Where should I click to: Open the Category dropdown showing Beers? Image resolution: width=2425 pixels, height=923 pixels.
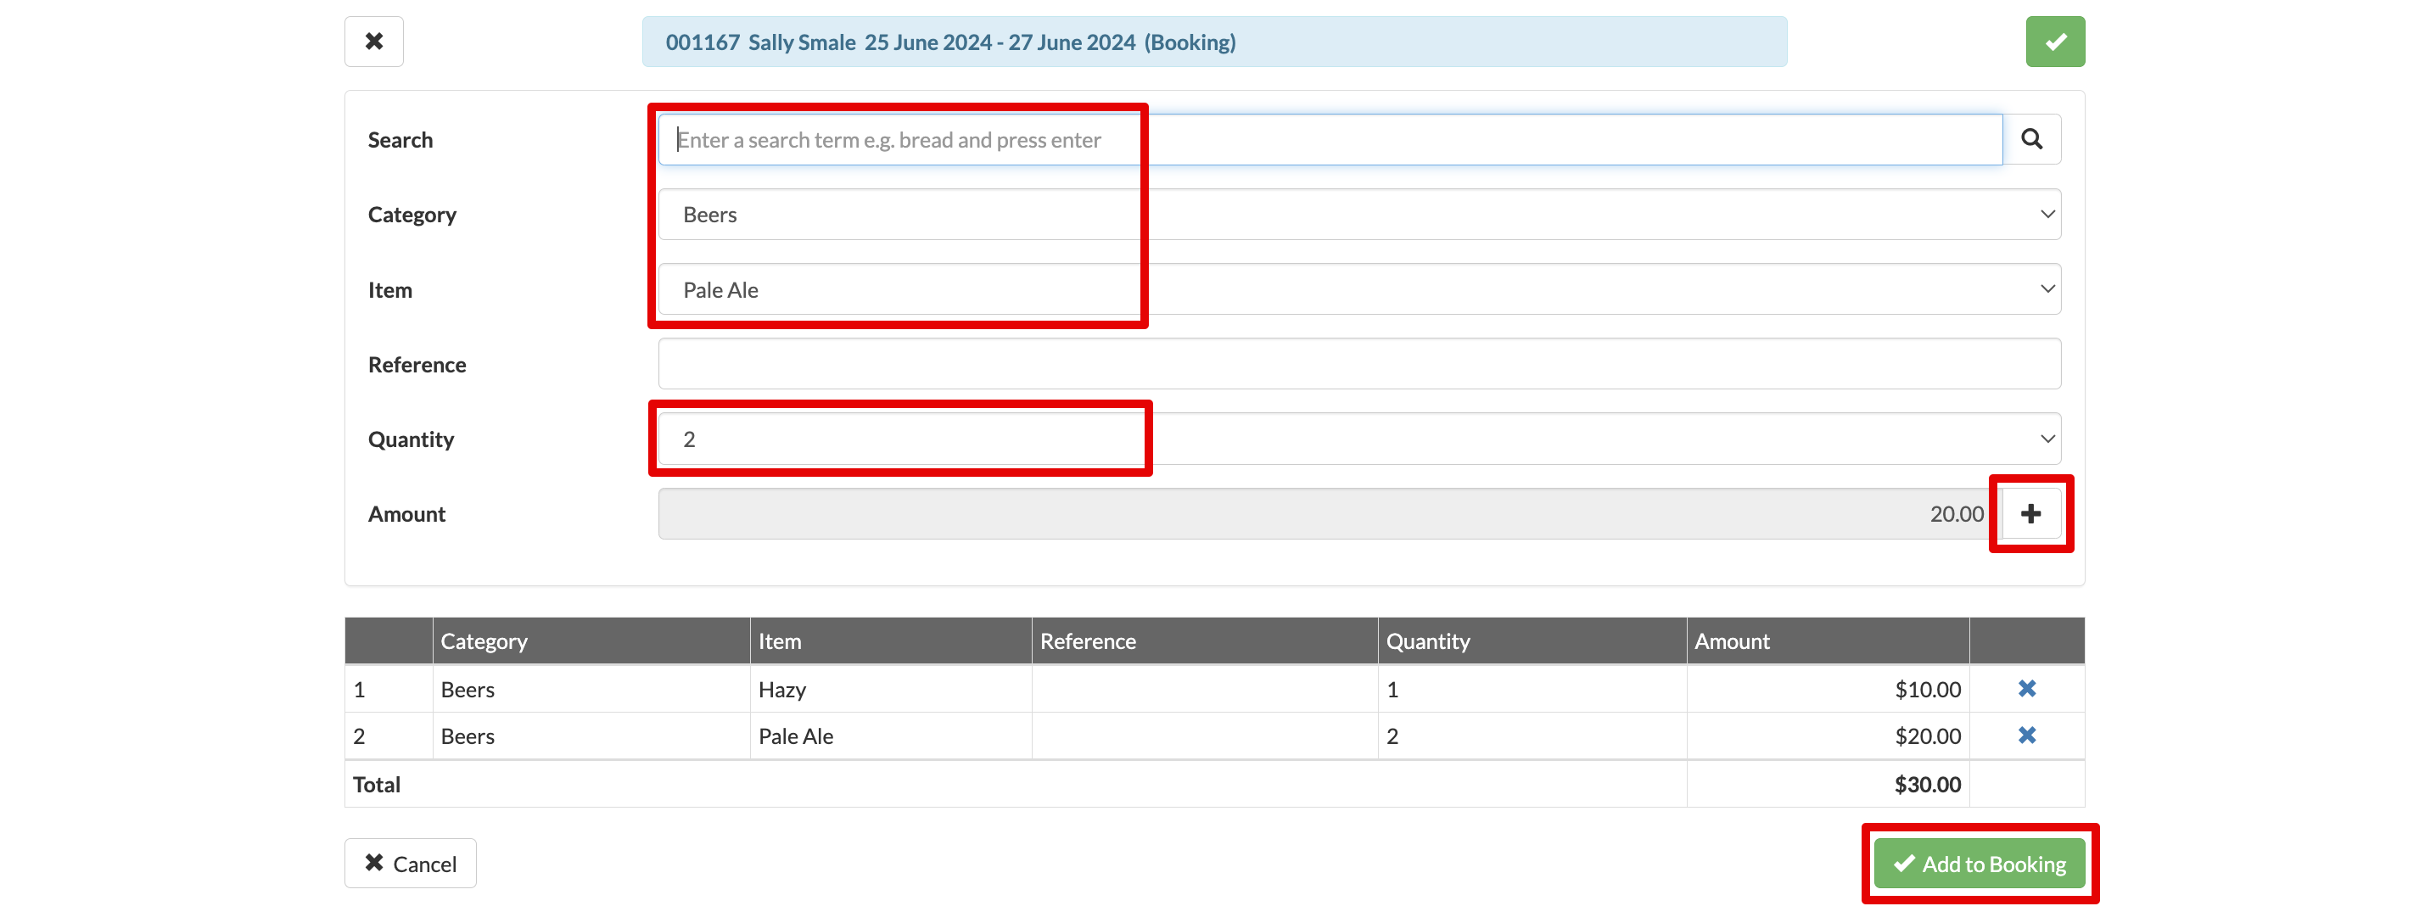click(x=1358, y=215)
